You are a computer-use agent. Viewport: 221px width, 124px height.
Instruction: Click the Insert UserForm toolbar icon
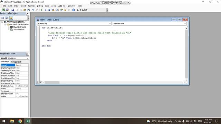click(7, 10)
